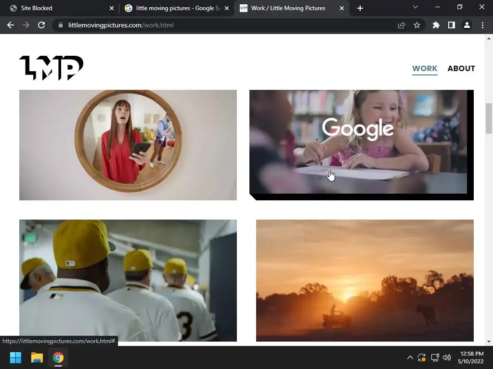Click the update sync tray icon
The image size is (493, 369).
[422, 357]
